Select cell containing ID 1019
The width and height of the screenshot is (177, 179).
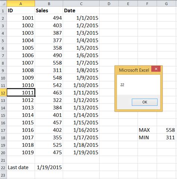pos(21,152)
